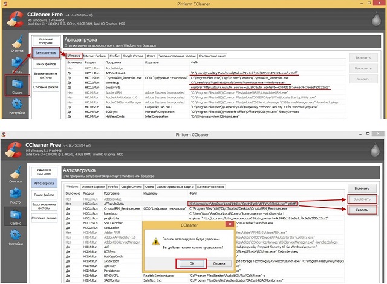Viewport: 387px width, 284px height.
Task: Click Включить button in lower window
Action: coord(362,189)
